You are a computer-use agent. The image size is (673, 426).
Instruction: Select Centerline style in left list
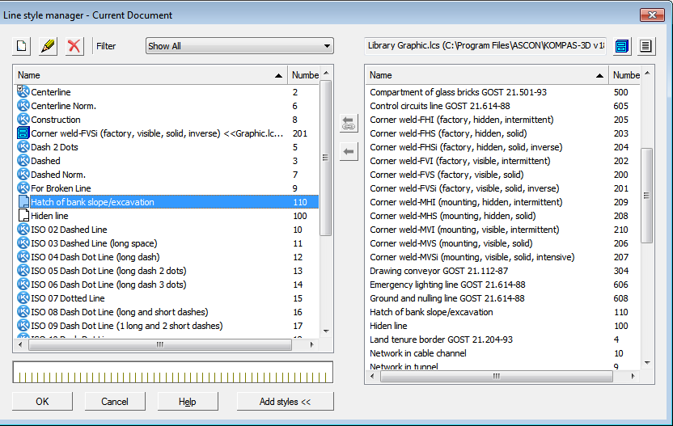pyautogui.click(x=50, y=92)
